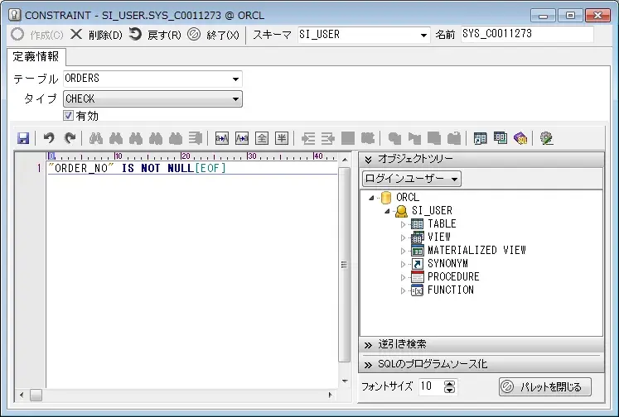
Task: Toggle the 有効 checkbox
Action: (68, 116)
